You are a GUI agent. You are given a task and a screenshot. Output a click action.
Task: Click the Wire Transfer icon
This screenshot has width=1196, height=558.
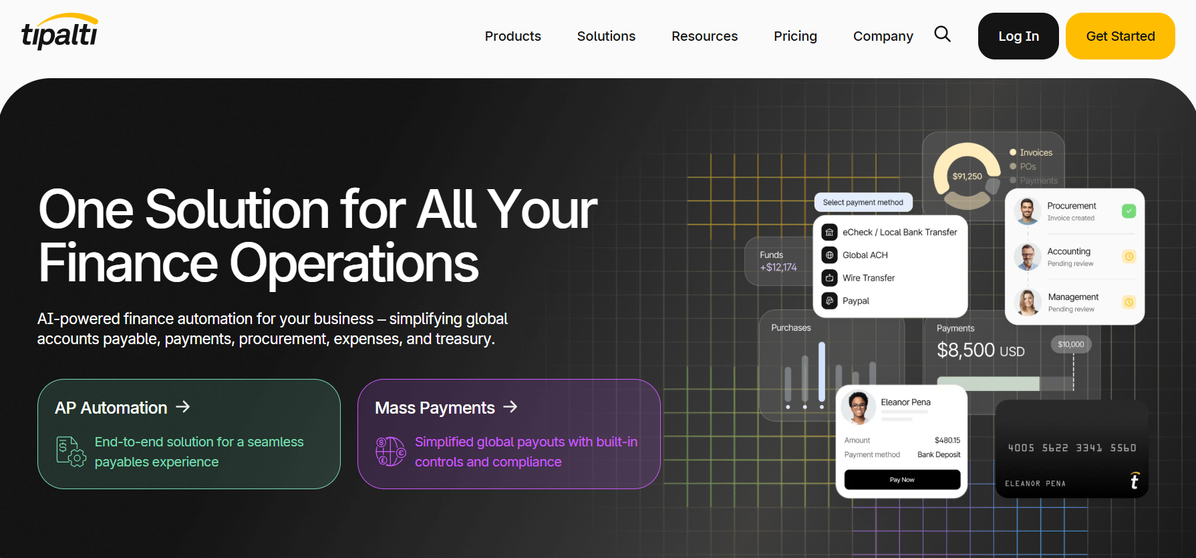pos(829,278)
